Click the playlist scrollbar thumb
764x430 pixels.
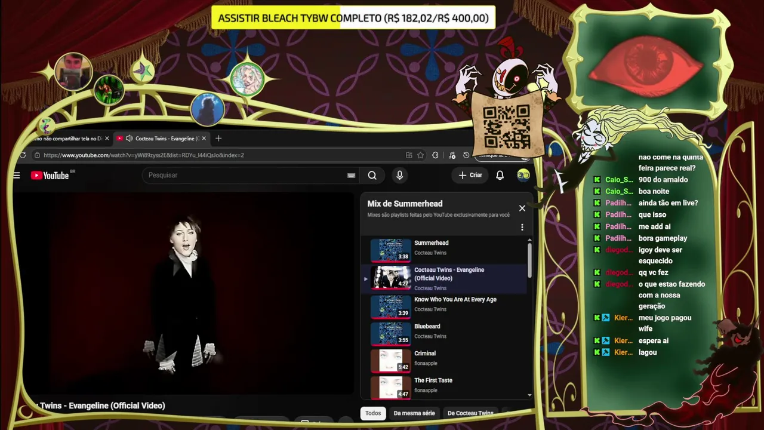pyautogui.click(x=529, y=260)
